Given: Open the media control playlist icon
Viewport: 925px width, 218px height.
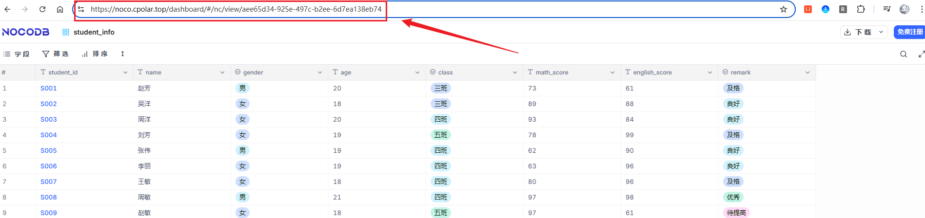Looking at the screenshot, I should point(887,9).
